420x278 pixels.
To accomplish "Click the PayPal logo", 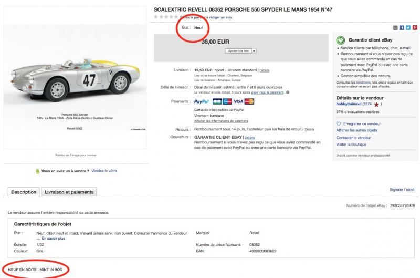I will [202, 101].
